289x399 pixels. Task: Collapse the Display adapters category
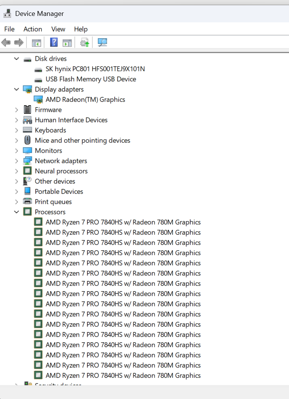click(17, 89)
